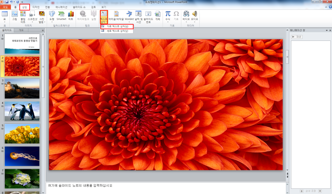This screenshot has height=194, width=332.
Task: Open the 도형 shapes gallery
Action: (52, 14)
